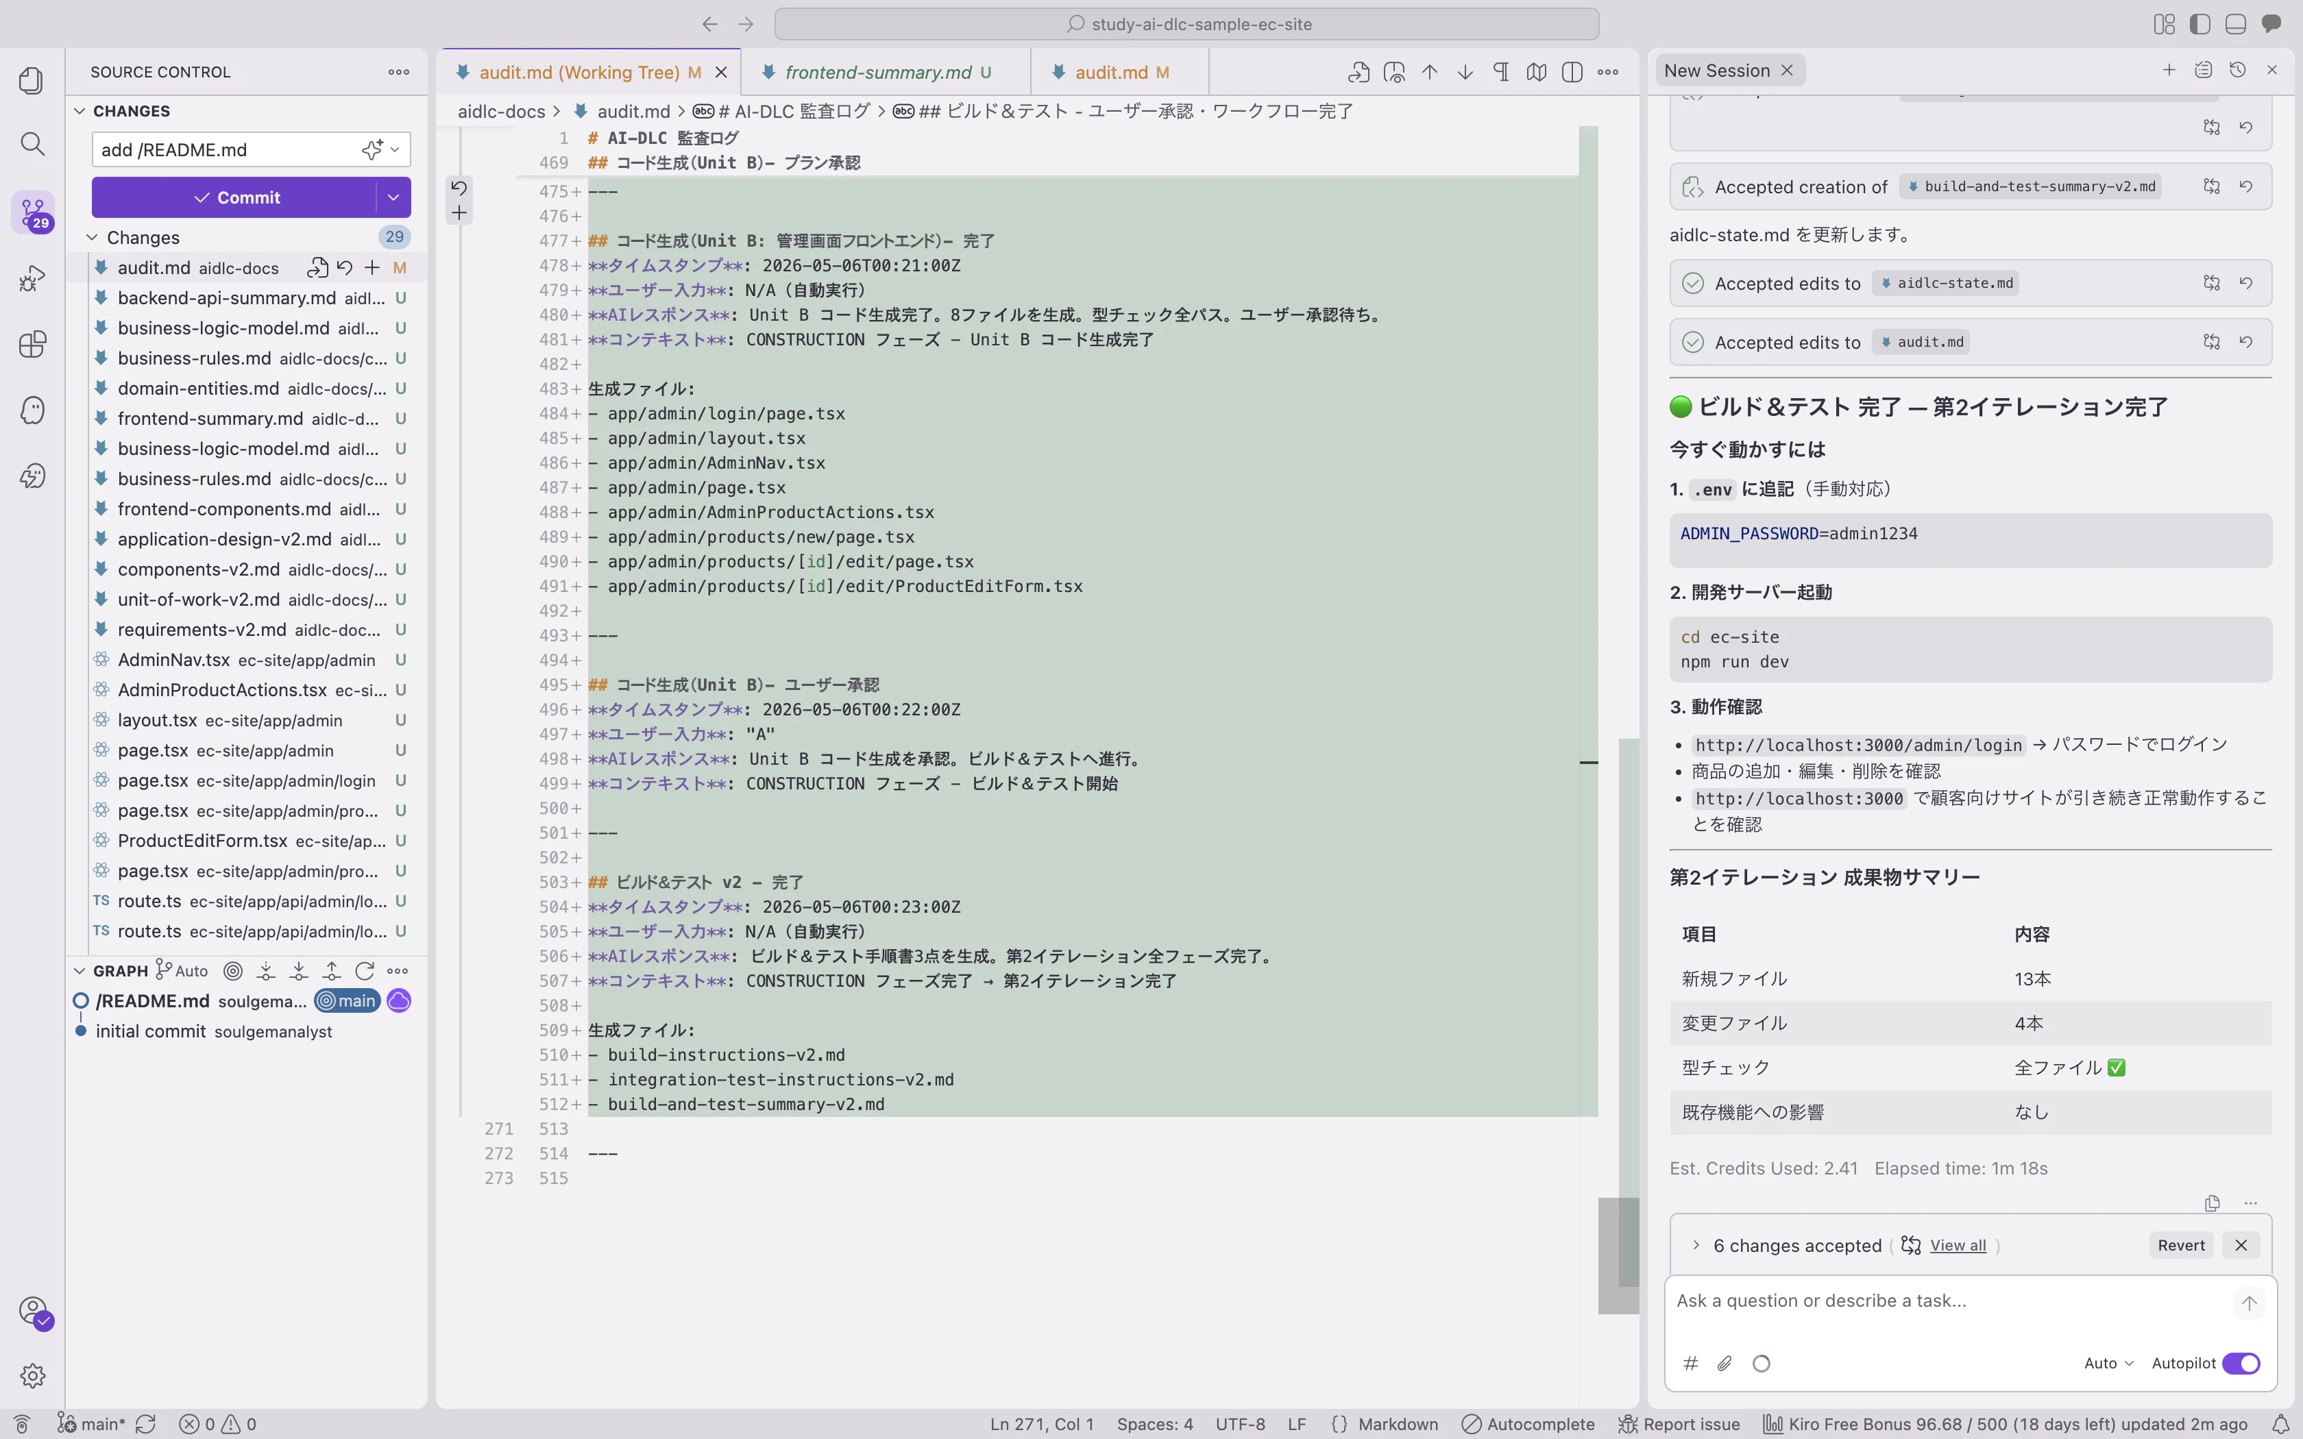Open Source Control view with 29 badge
Viewport: 2303px width, 1439px height.
[x=34, y=212]
